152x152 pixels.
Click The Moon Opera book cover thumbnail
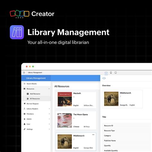65,120
